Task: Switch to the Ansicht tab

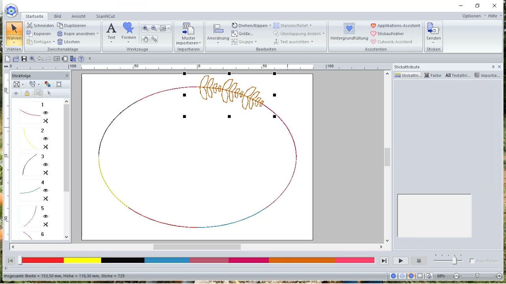Action: [78, 16]
